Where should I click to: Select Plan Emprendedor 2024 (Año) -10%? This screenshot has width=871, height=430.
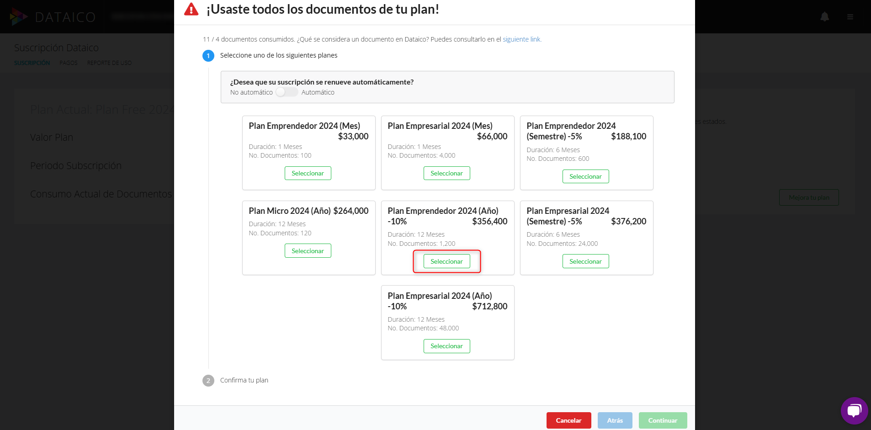point(446,261)
